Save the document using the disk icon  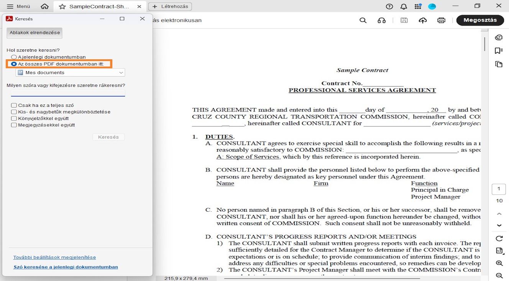[x=404, y=20]
